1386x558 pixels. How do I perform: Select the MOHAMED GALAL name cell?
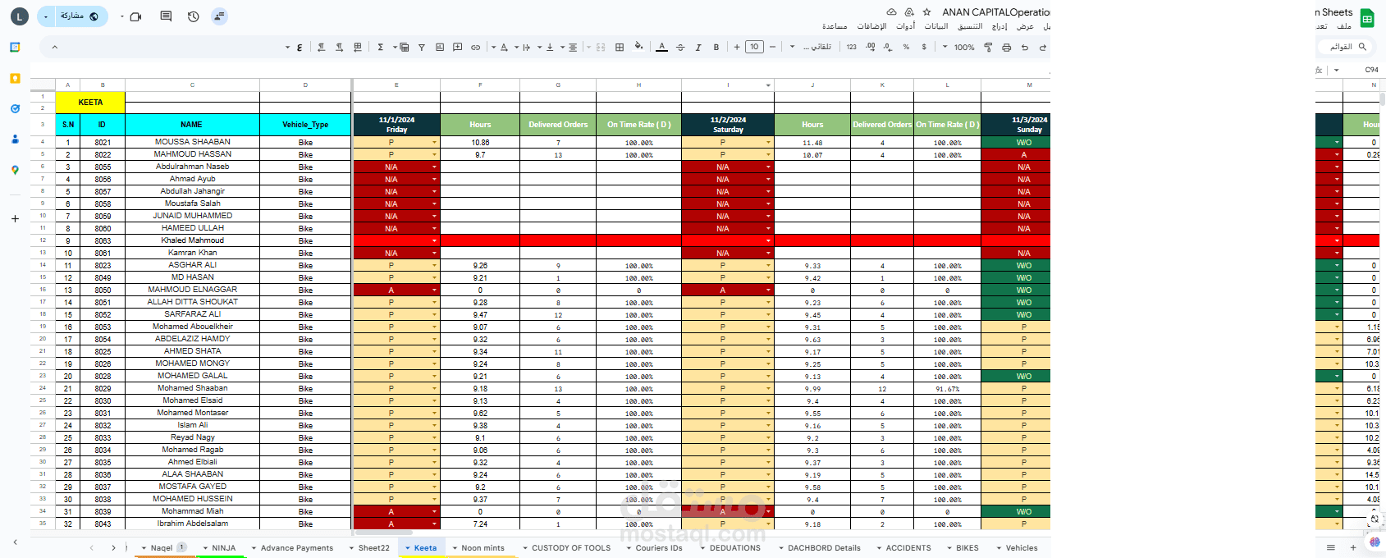(192, 377)
